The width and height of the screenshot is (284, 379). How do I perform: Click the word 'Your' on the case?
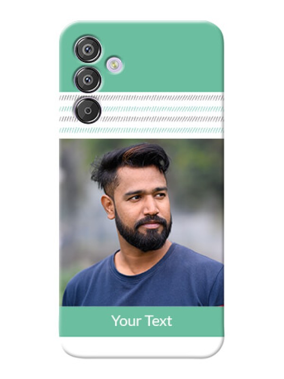[x=126, y=321]
